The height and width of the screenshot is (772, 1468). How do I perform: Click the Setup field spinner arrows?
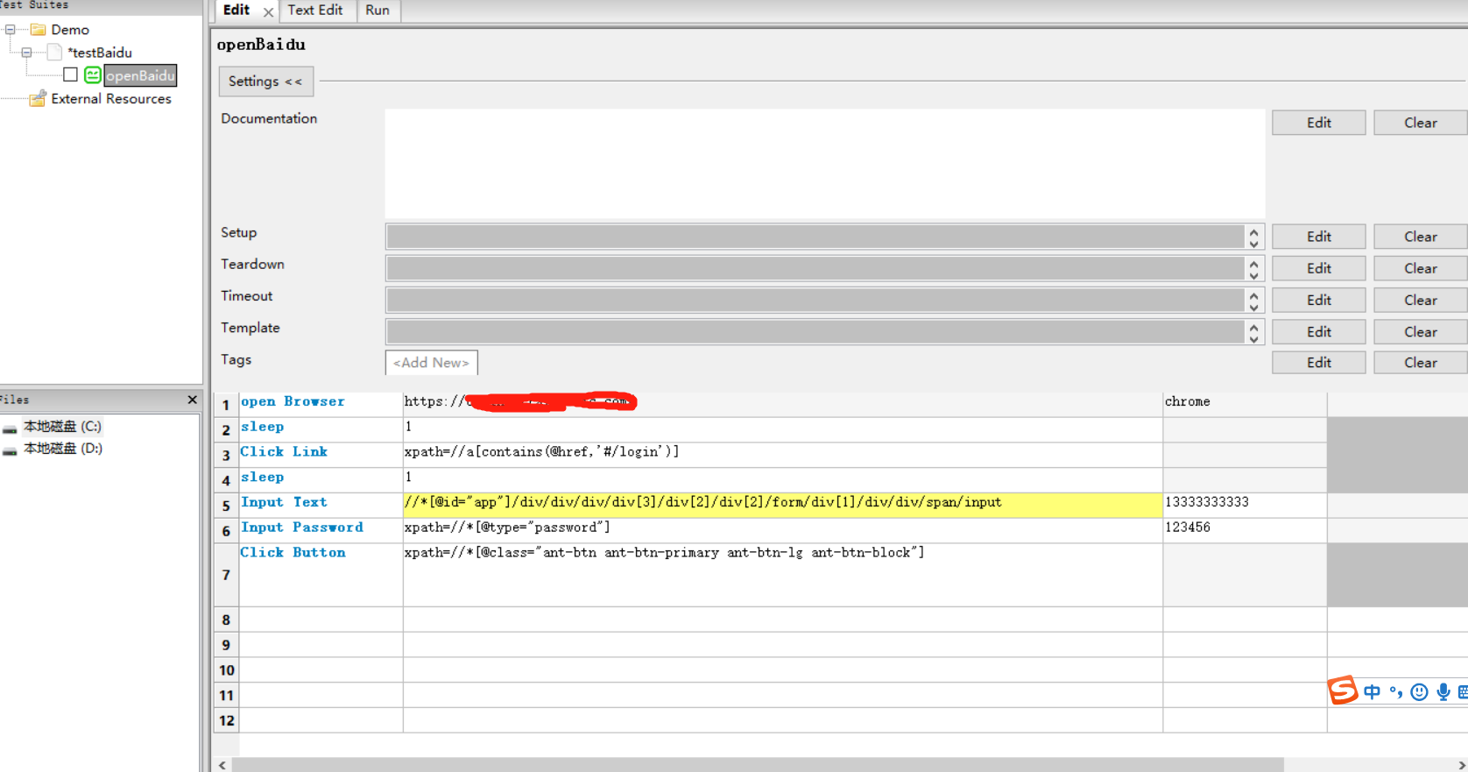(1254, 237)
